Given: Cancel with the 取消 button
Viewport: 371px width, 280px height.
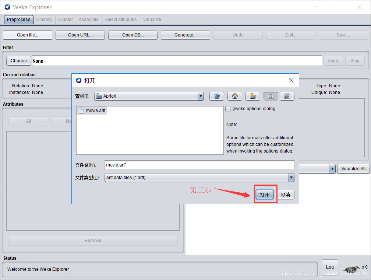Looking at the screenshot, I should point(286,195).
